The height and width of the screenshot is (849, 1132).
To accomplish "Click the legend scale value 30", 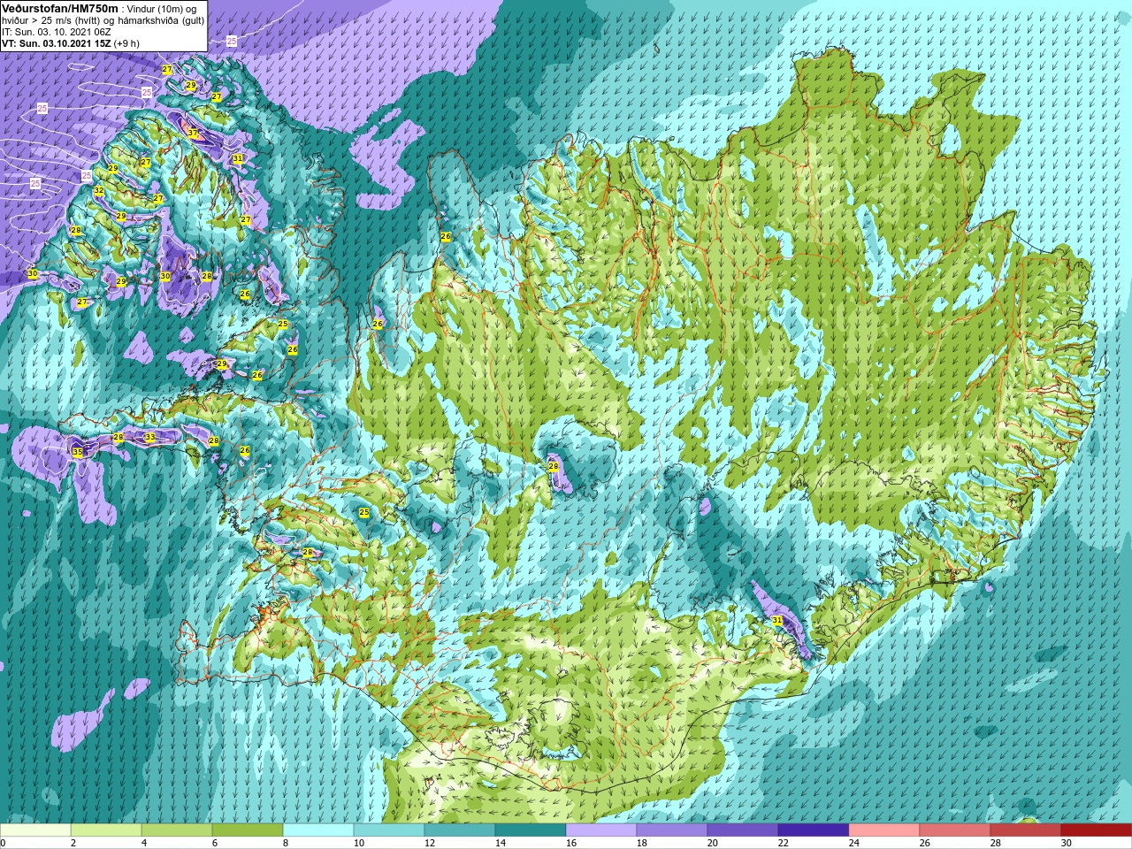I will click(x=1067, y=843).
